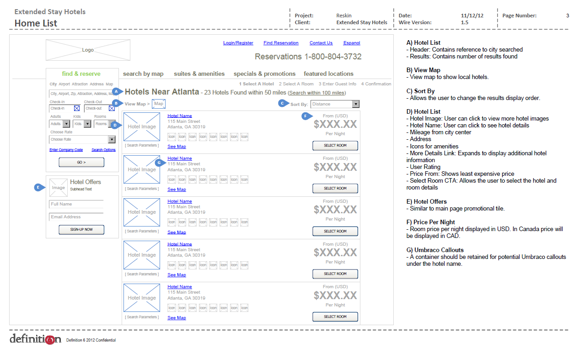Select the Address search type
This screenshot has height=348, width=579.
coord(97,84)
